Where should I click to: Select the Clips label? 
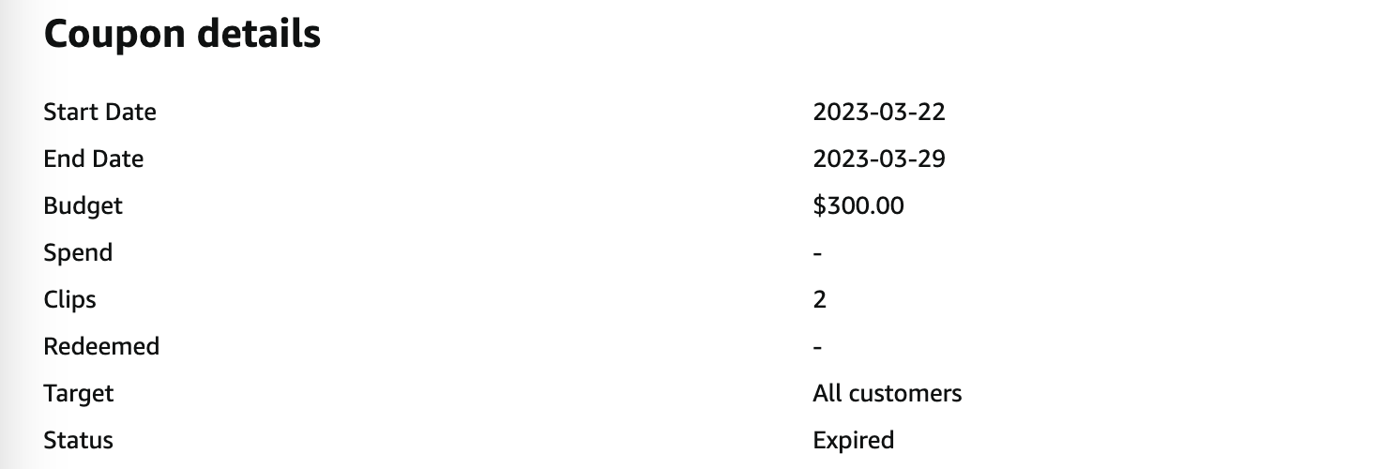[x=69, y=300]
